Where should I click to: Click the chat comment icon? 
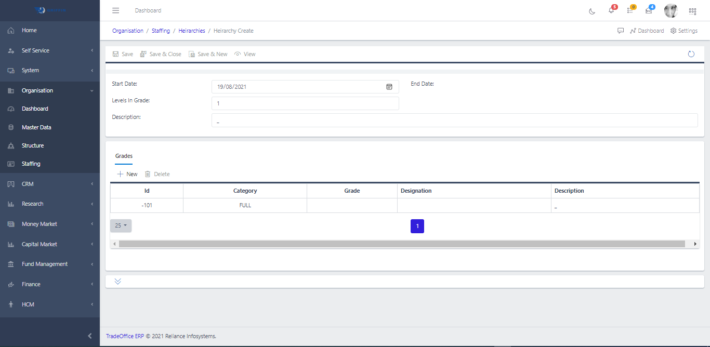pos(621,31)
